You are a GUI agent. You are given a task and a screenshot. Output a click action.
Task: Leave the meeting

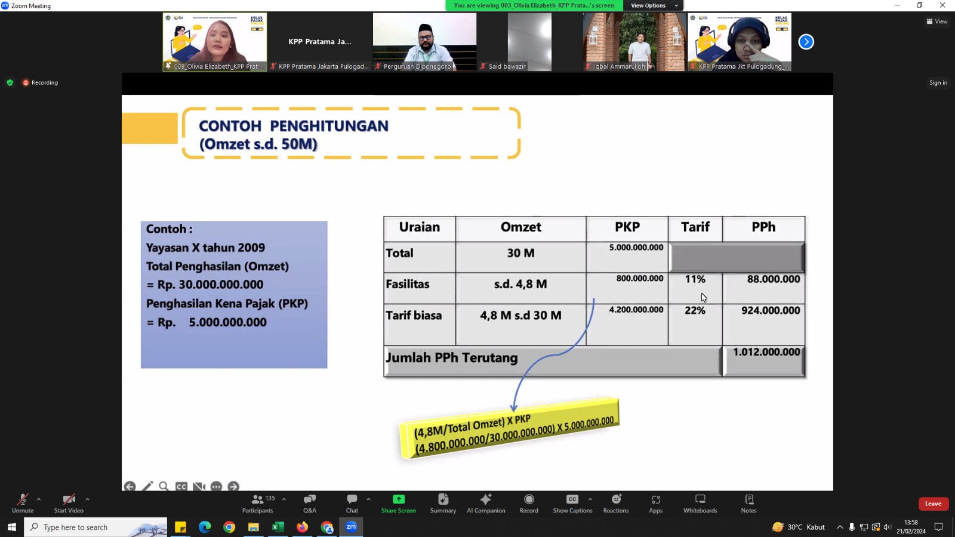pos(933,504)
